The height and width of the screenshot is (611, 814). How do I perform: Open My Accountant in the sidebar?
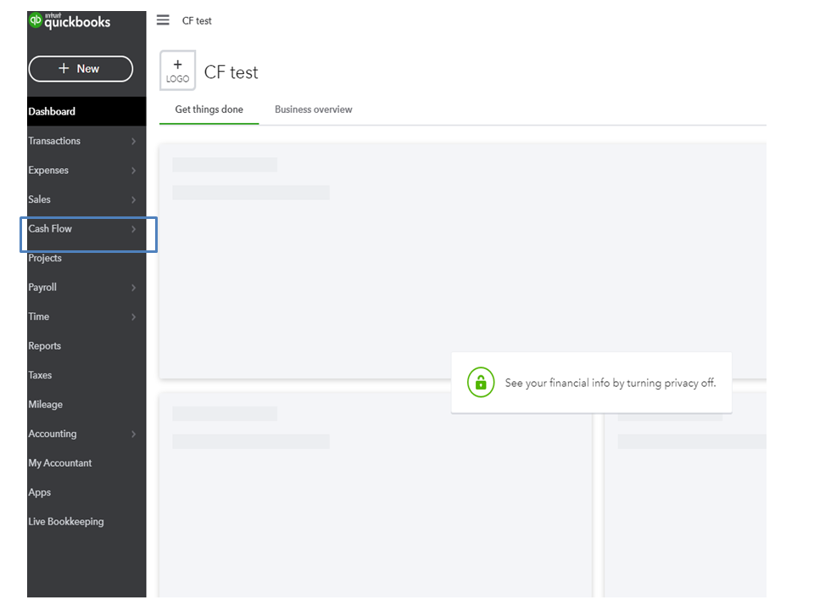59,463
